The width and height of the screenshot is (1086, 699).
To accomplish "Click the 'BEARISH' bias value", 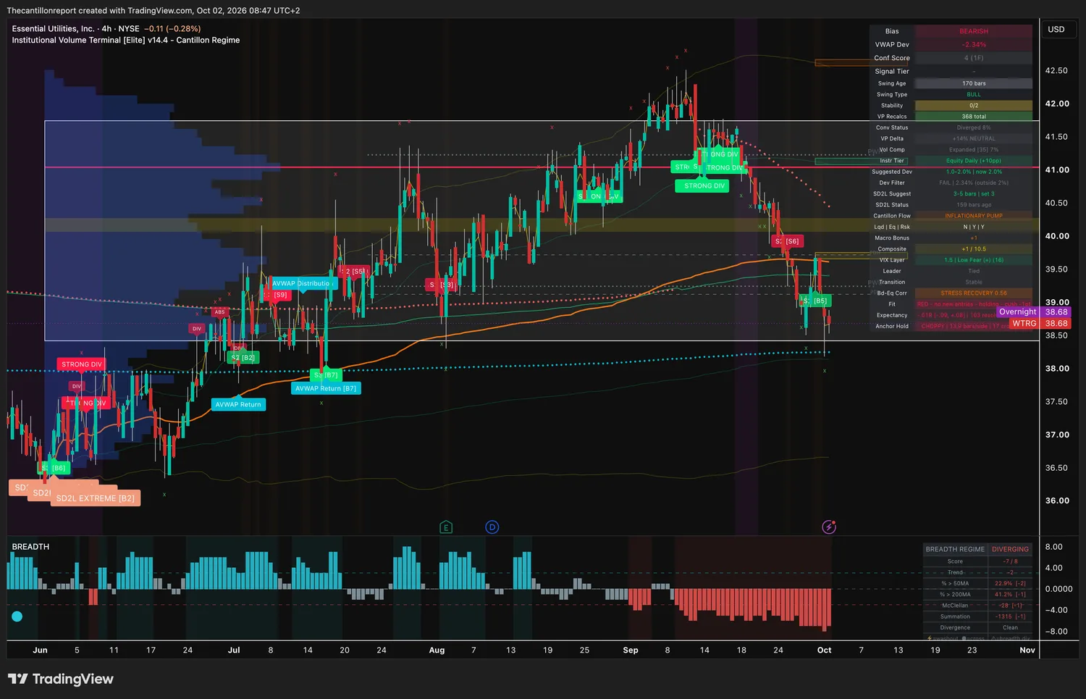I will [974, 31].
